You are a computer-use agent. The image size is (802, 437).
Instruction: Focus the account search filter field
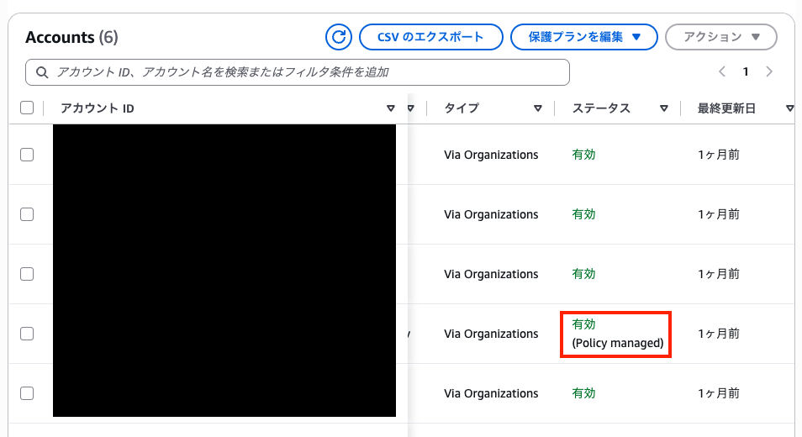tap(297, 72)
